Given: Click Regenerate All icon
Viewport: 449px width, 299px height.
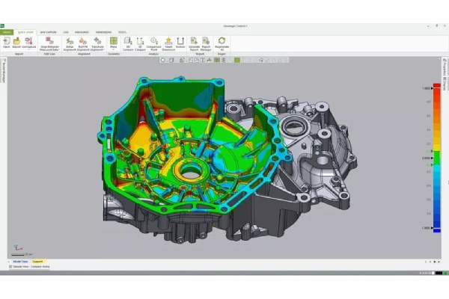Looking at the screenshot, I should [222, 43].
